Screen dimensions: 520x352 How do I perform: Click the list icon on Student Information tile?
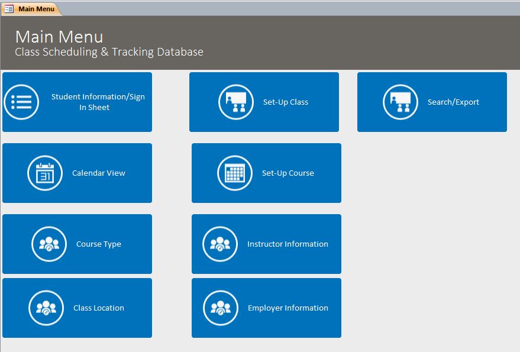pyautogui.click(x=22, y=102)
